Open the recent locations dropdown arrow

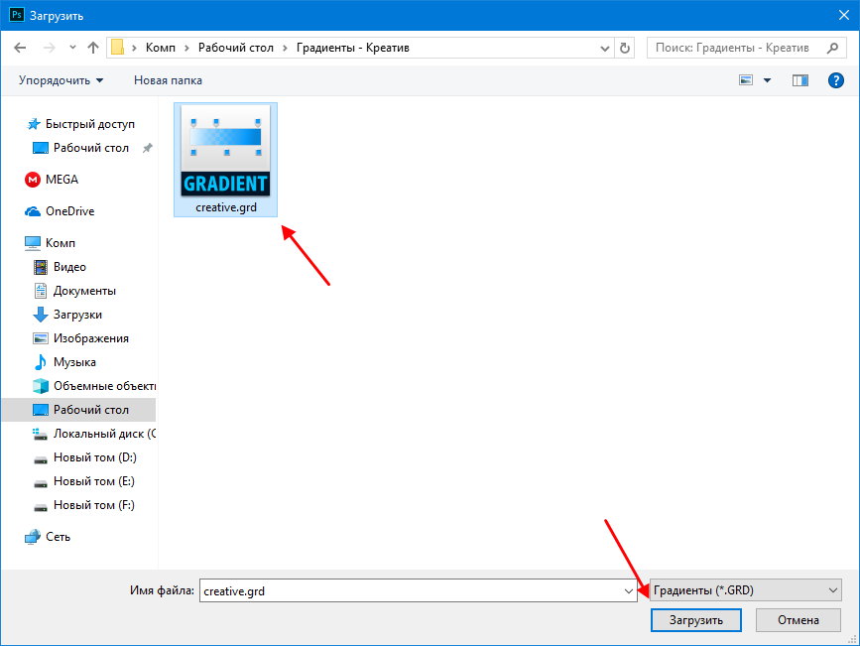click(x=72, y=48)
